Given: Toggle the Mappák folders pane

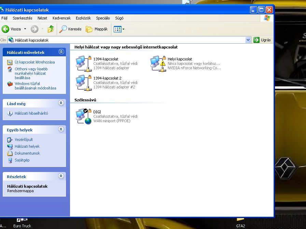Looking at the screenshot, I should [x=97, y=29].
